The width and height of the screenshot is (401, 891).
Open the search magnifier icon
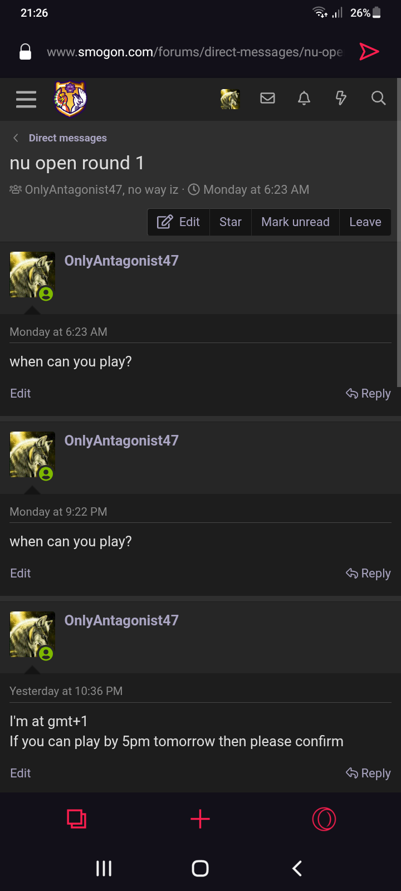(379, 99)
